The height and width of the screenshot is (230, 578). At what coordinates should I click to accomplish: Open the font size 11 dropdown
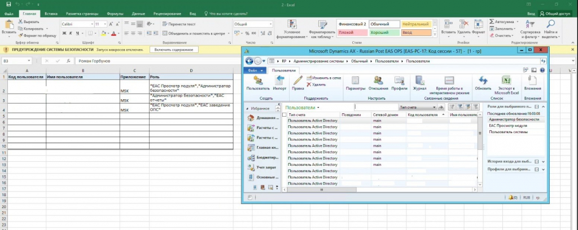(106, 24)
